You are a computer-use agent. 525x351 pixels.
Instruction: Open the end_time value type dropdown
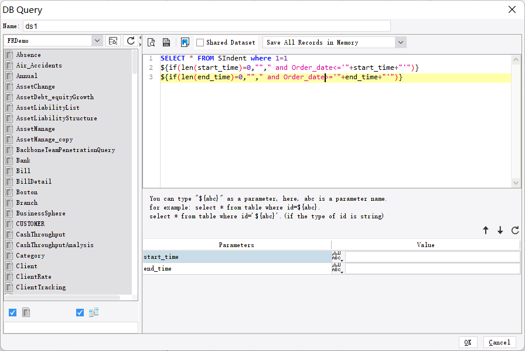coord(338,268)
